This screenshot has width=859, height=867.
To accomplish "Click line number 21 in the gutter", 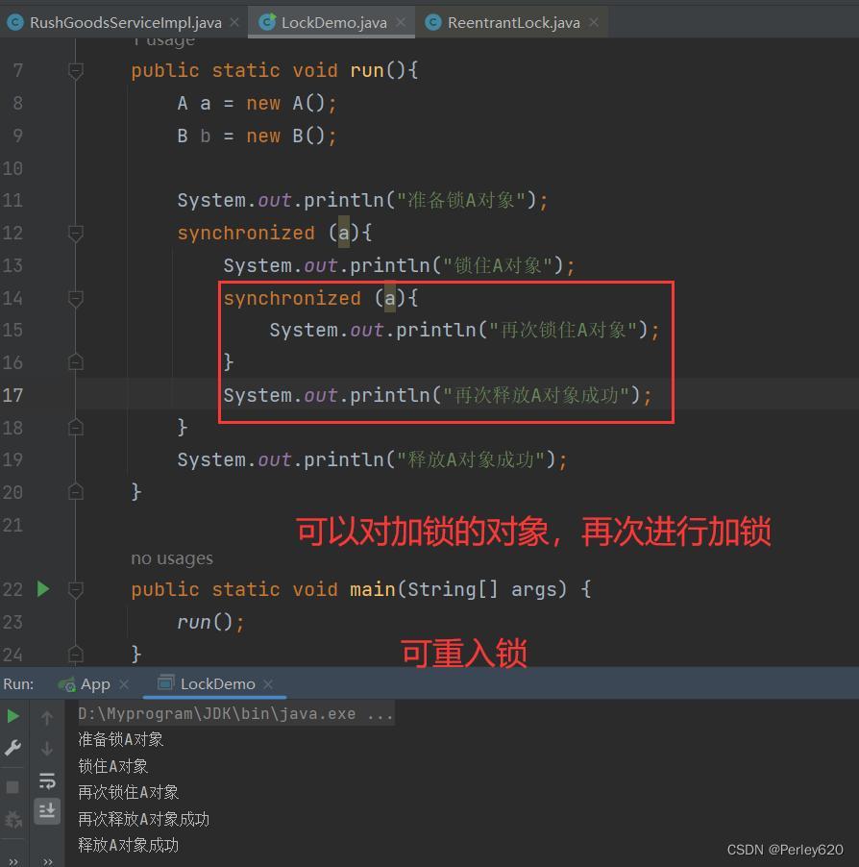I will tap(12, 525).
